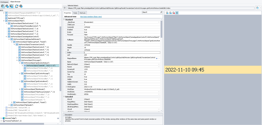Open the Methods tab
The image size is (262, 125).
pos(82,13)
